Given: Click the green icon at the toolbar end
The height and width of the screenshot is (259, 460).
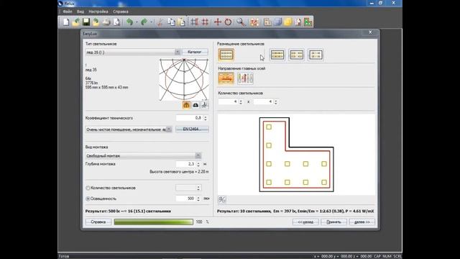Looking at the screenshot, I should (308, 22).
